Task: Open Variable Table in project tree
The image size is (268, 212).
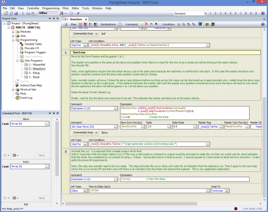Action: [33, 44]
